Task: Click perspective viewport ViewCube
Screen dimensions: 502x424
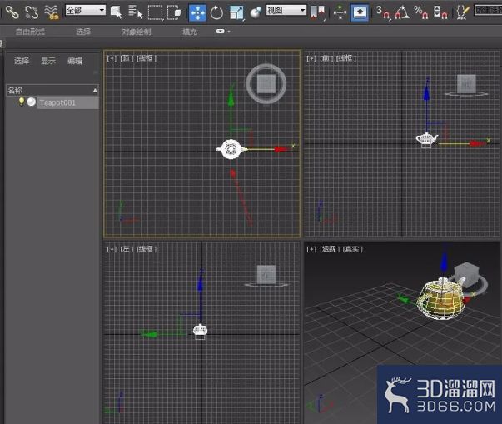Action: click(466, 277)
